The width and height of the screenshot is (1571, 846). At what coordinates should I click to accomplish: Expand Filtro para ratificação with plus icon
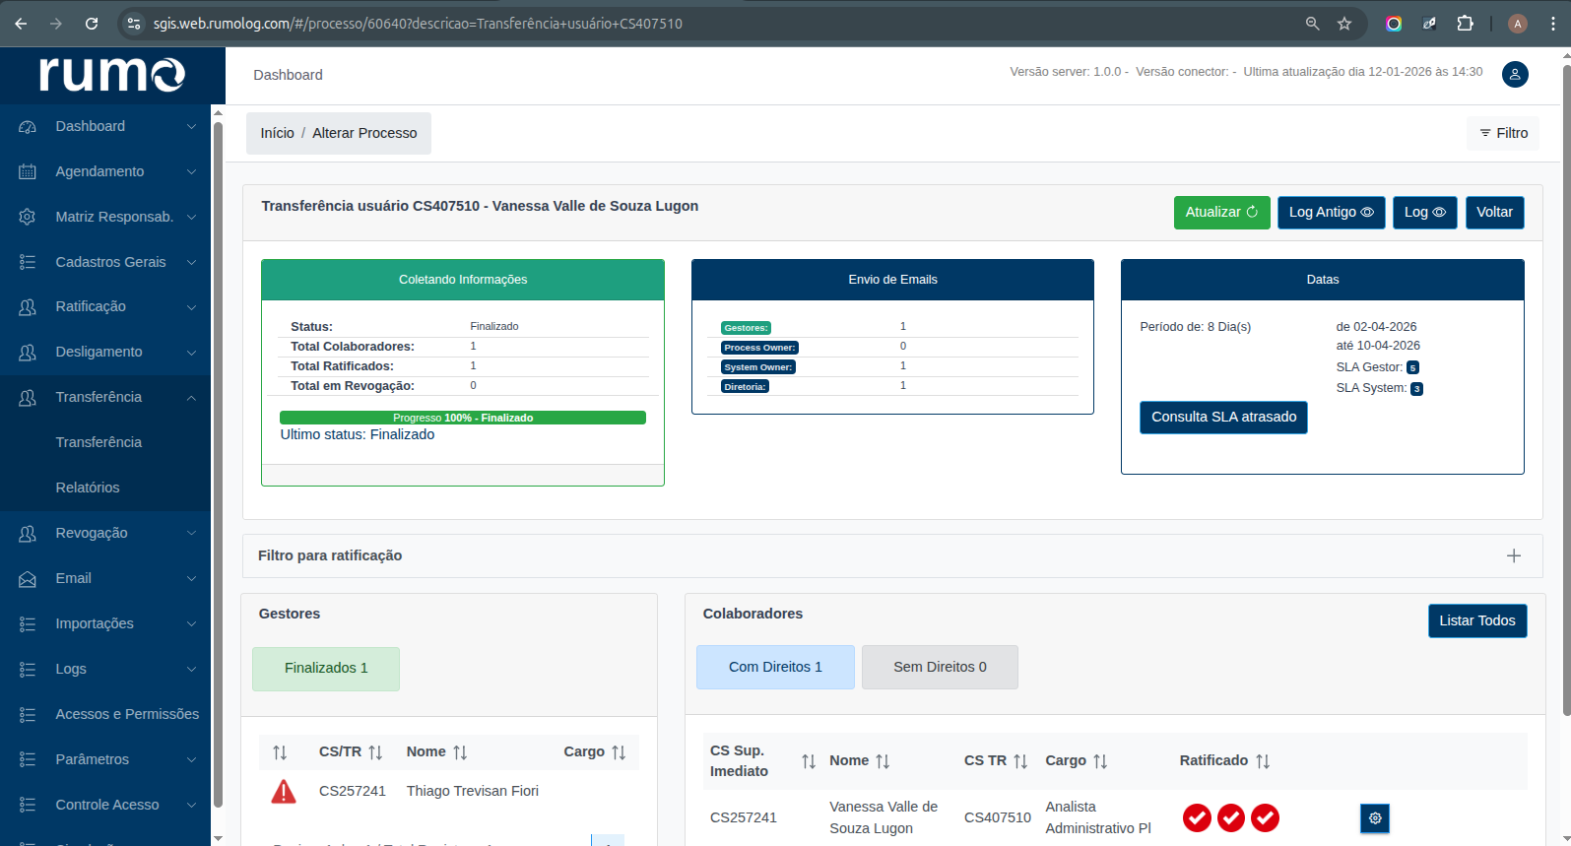(1514, 556)
